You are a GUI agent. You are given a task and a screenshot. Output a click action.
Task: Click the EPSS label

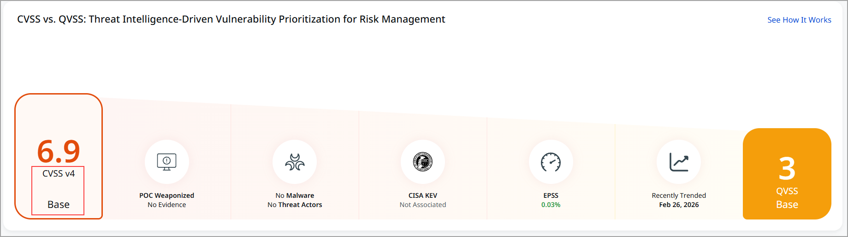[x=551, y=196]
